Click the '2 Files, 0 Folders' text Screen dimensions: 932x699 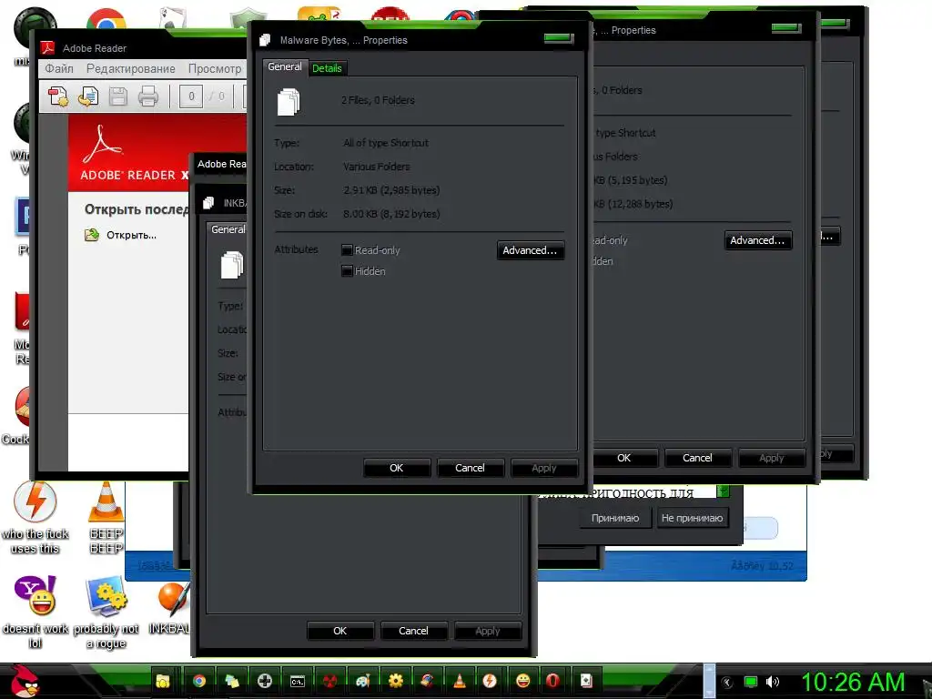coord(378,100)
